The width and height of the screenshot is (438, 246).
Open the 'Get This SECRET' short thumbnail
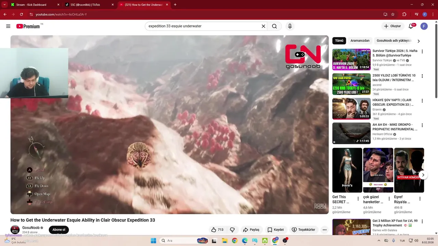[x=347, y=170]
